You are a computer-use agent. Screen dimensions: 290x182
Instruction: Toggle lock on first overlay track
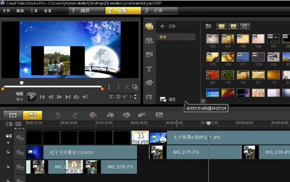point(8,152)
